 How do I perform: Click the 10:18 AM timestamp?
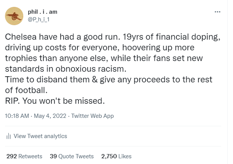coord(17,116)
